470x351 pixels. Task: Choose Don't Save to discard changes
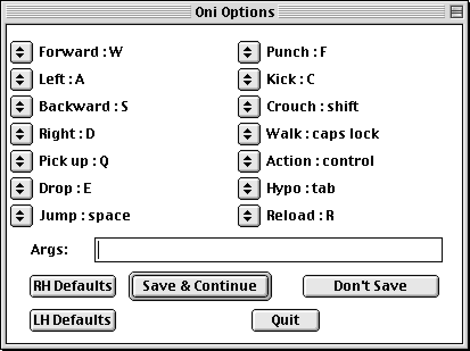coord(370,286)
